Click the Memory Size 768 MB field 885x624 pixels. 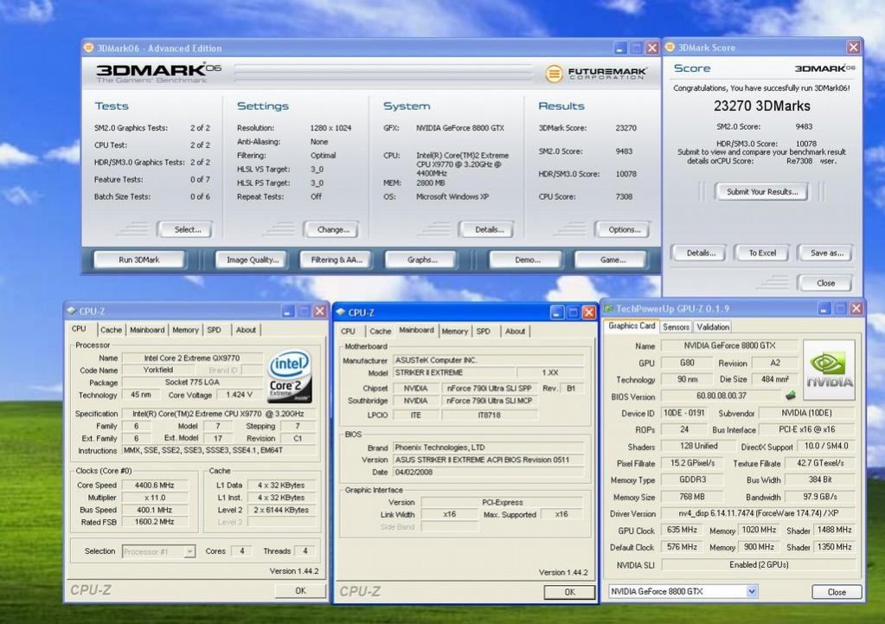point(691,497)
